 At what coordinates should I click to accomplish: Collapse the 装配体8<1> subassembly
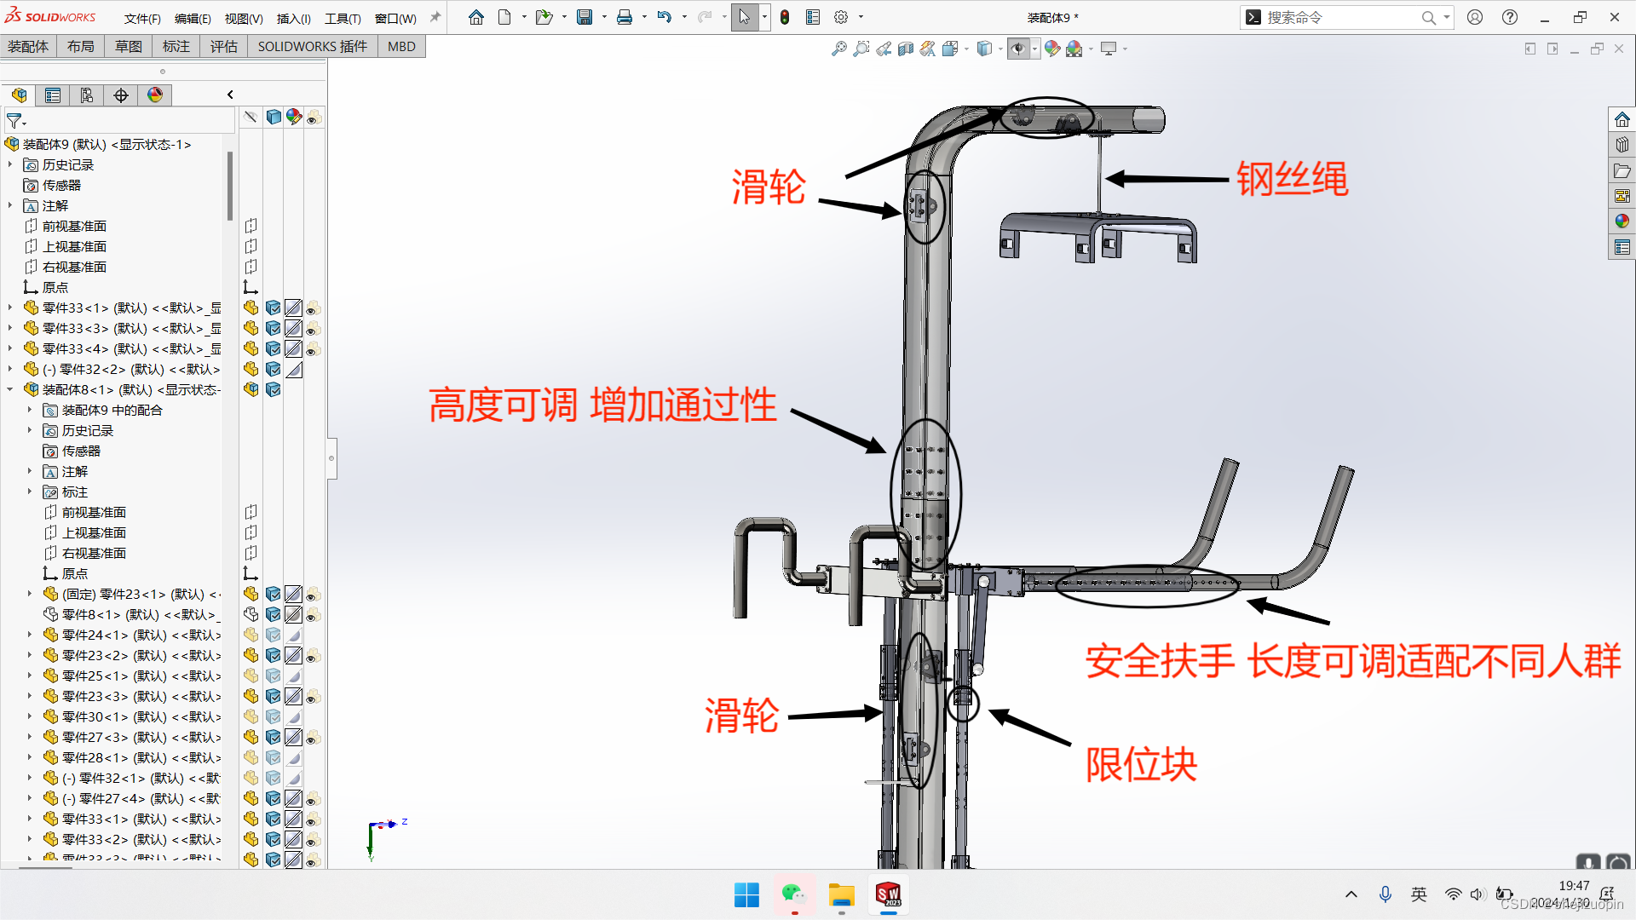pyautogui.click(x=10, y=389)
